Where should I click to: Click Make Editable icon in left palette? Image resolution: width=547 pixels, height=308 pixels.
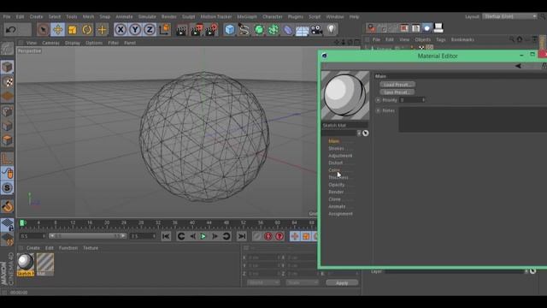click(x=7, y=49)
